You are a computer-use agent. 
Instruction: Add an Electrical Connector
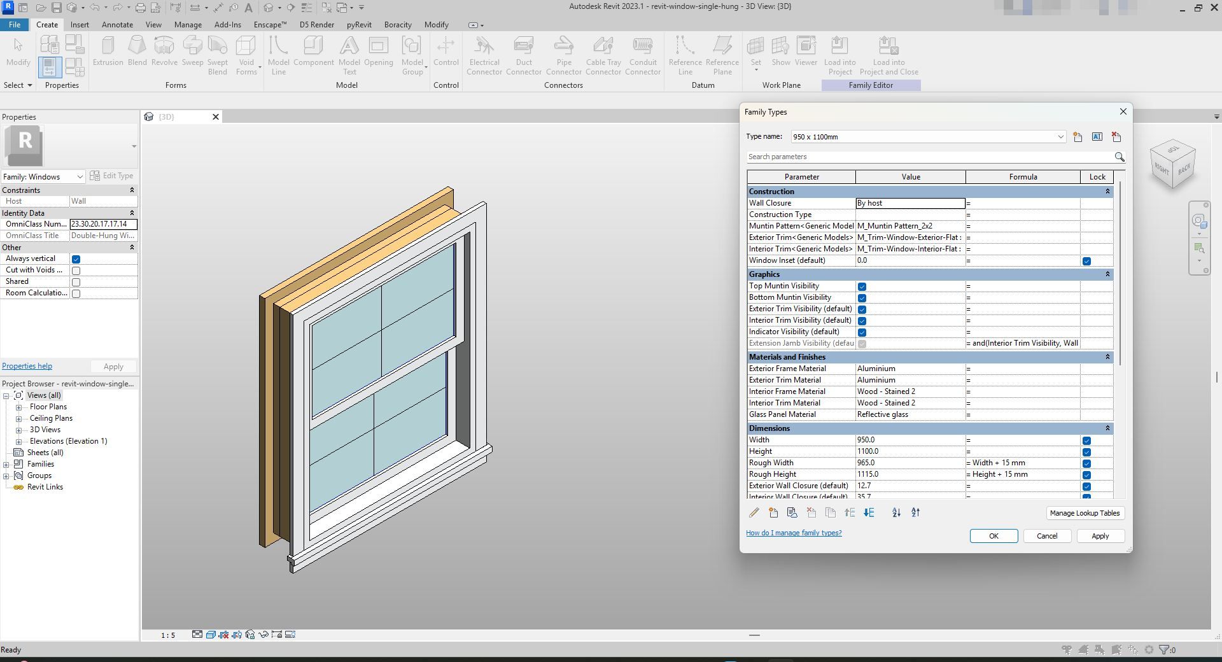[484, 56]
